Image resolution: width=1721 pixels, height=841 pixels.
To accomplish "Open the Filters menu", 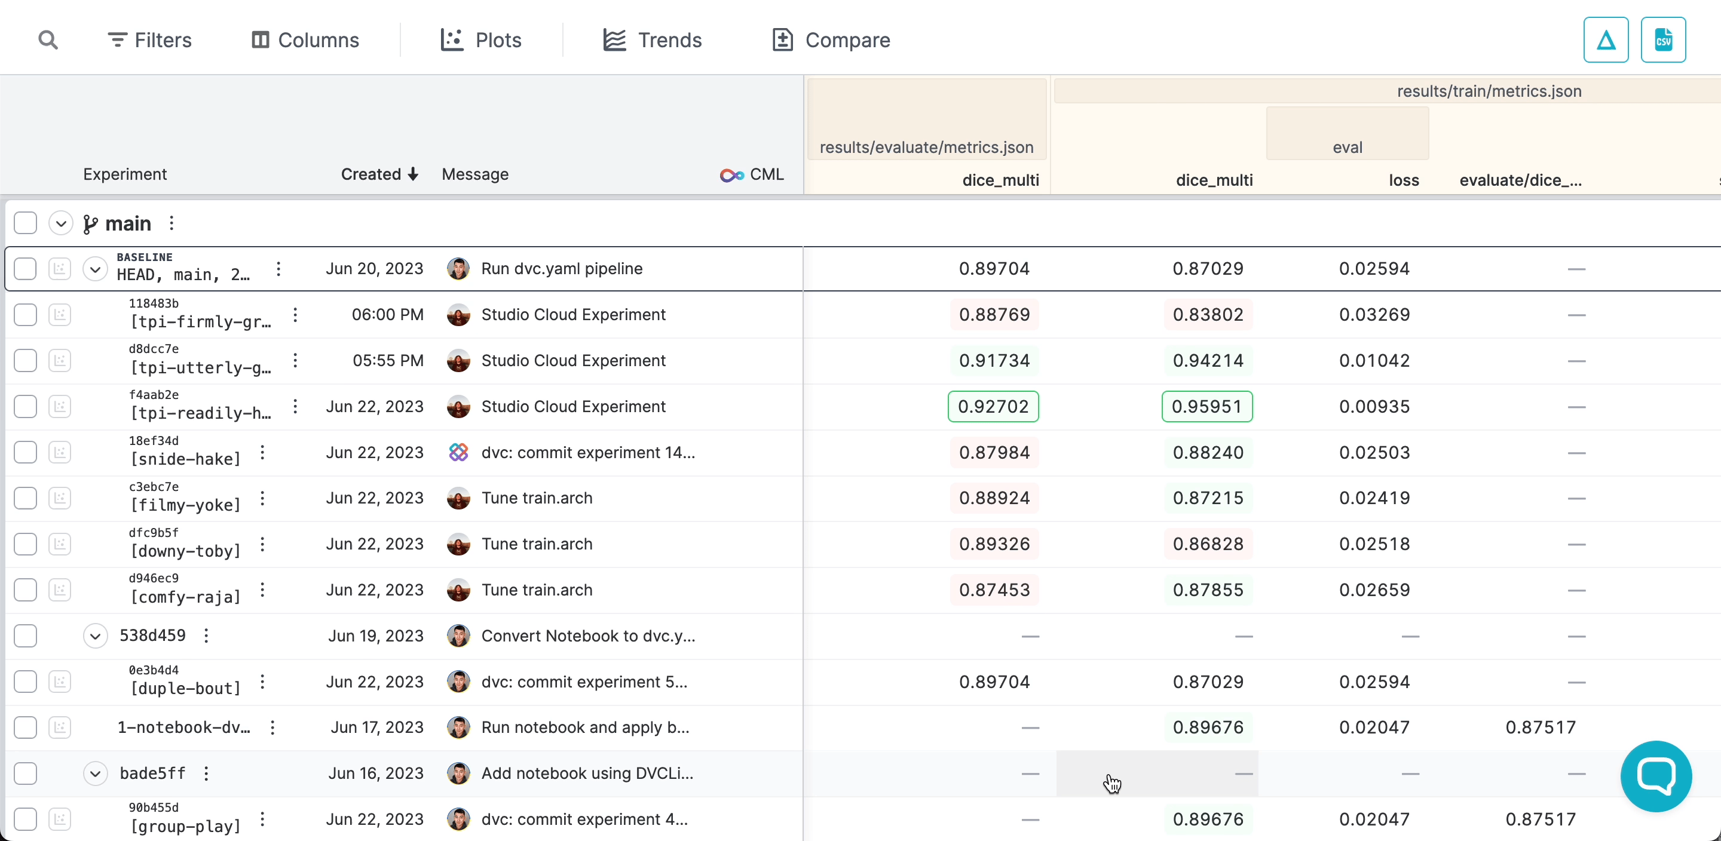I will (149, 40).
